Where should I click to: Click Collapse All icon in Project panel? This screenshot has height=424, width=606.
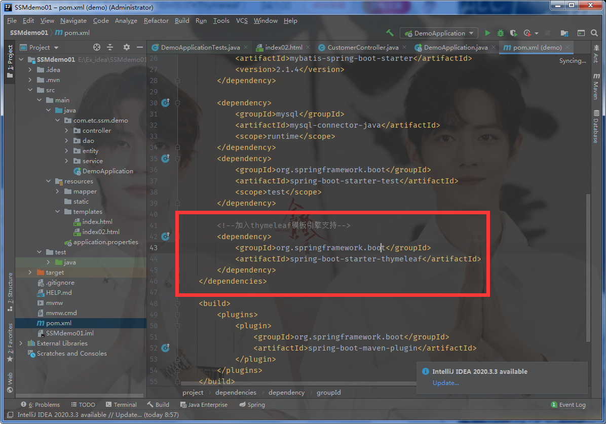click(x=110, y=47)
